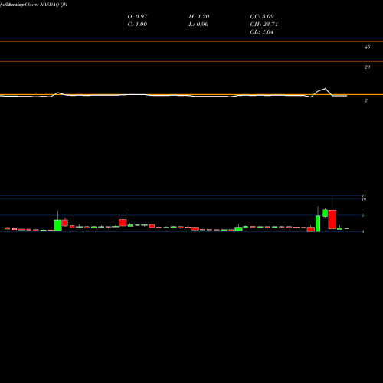Click the price axis label 5
This screenshot has height=383, width=383.
coord(362,215)
